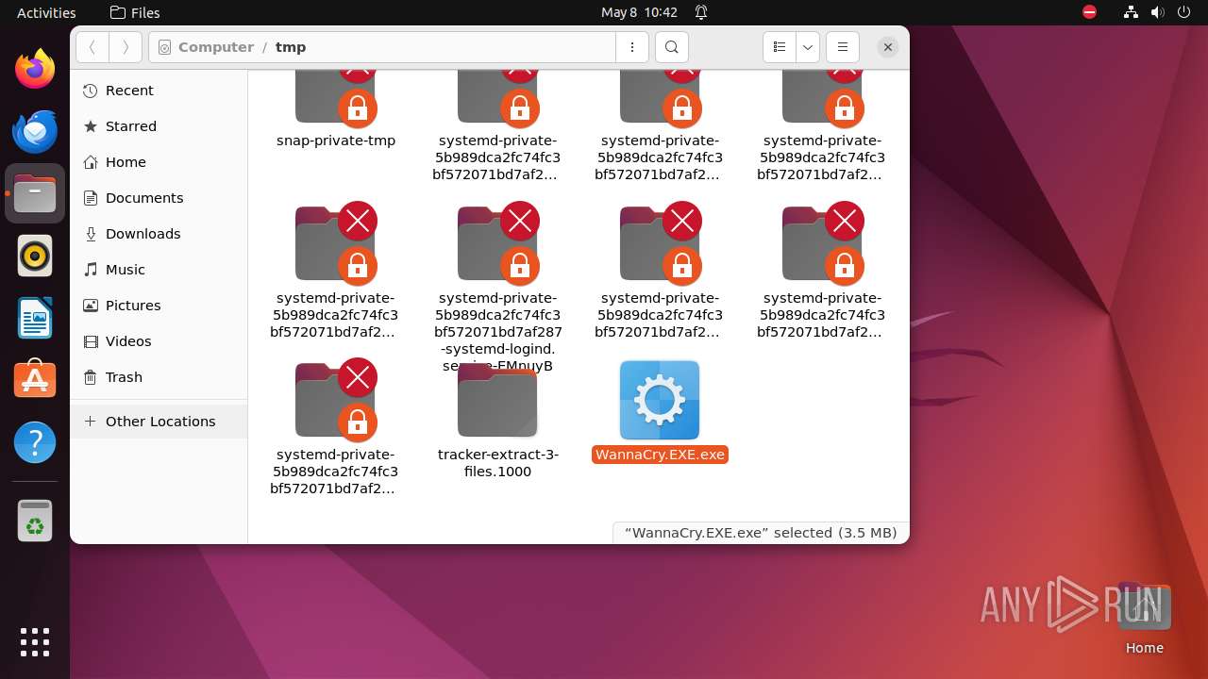
Task: Open the hamburger main menu
Action: tap(843, 47)
